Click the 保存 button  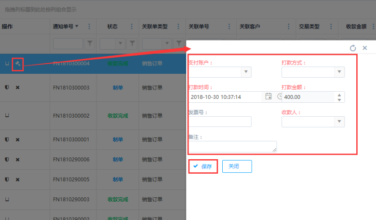tap(203, 166)
